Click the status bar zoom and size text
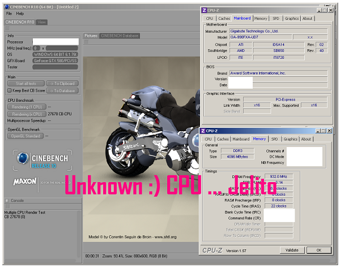 [134, 256]
